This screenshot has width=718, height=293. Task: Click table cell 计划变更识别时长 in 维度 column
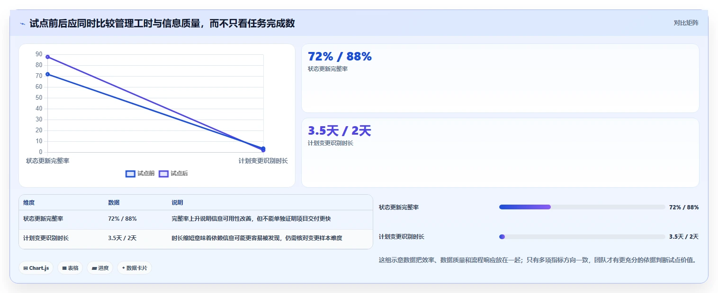(x=46, y=238)
